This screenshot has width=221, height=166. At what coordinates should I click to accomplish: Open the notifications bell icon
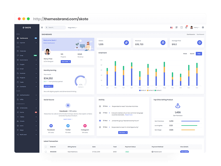pyautogui.click(x=186, y=27)
